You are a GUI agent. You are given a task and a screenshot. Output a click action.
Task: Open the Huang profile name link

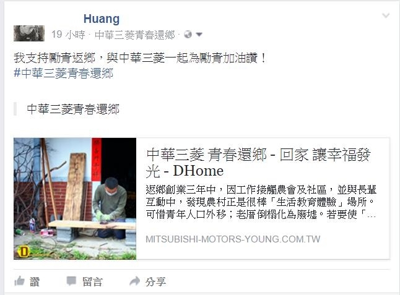pyautogui.click(x=102, y=19)
